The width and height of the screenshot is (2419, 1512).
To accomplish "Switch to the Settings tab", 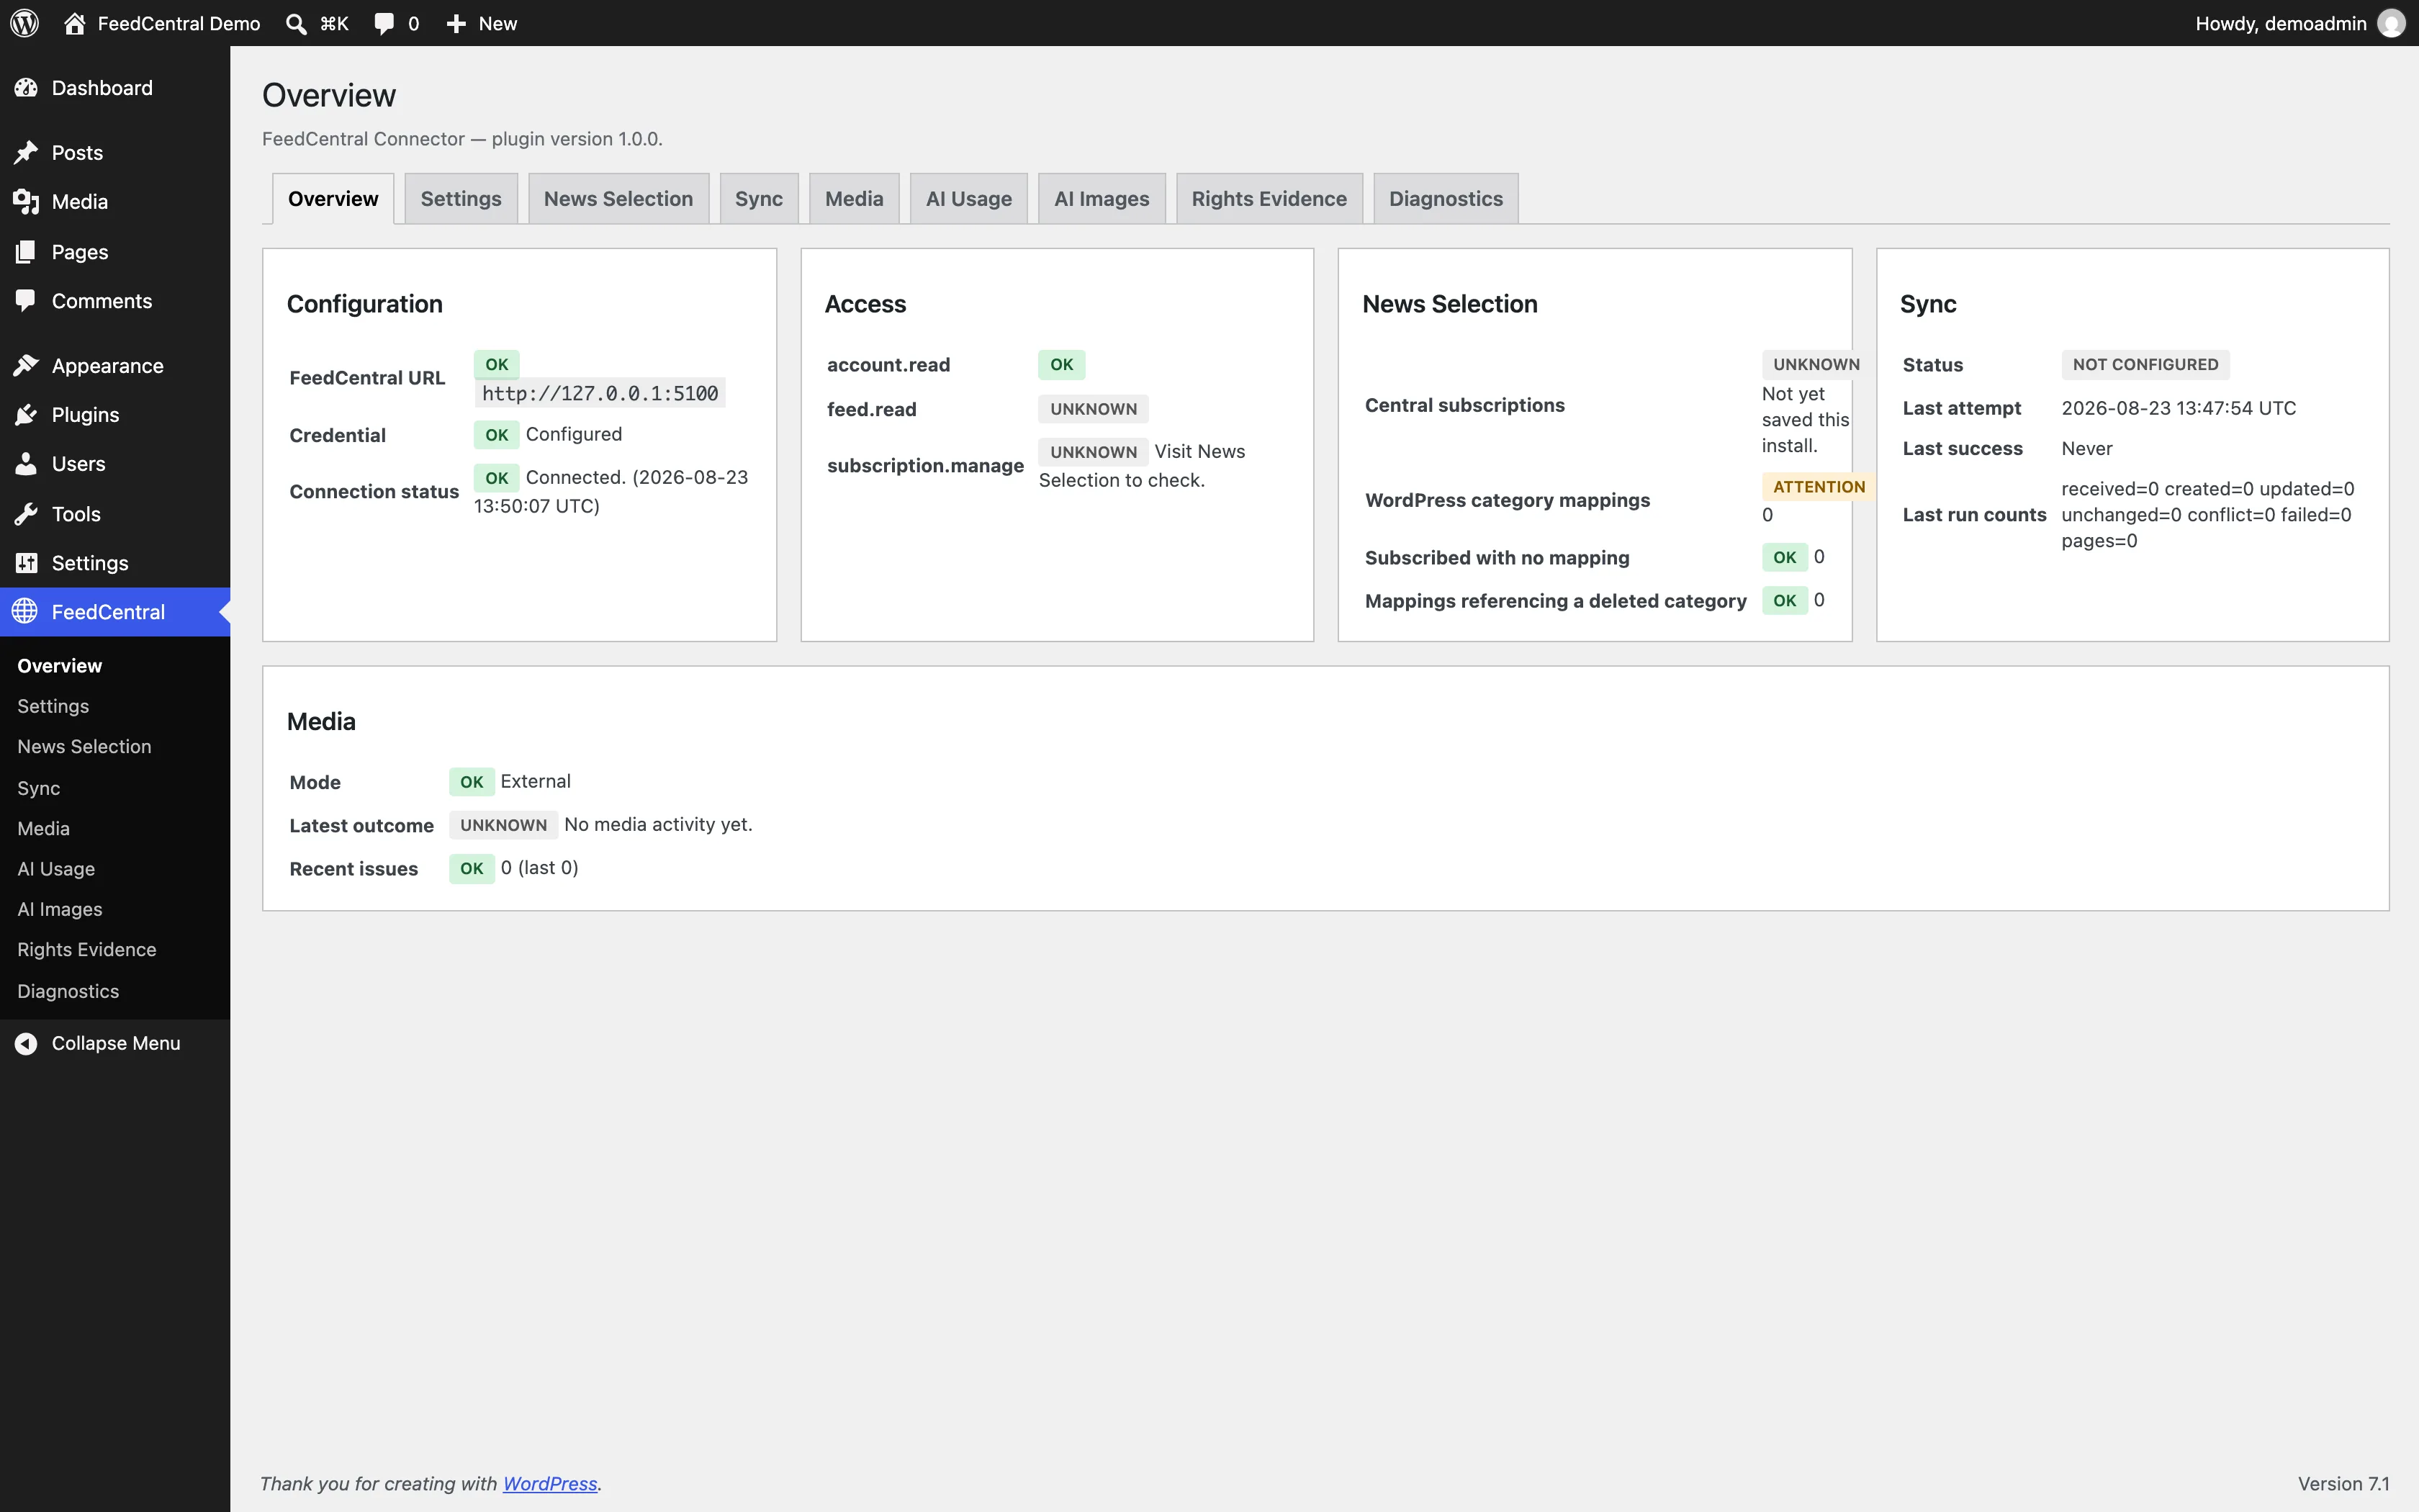I will coord(461,199).
